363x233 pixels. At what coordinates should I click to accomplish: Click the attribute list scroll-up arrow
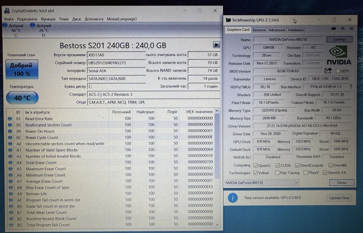point(217,111)
